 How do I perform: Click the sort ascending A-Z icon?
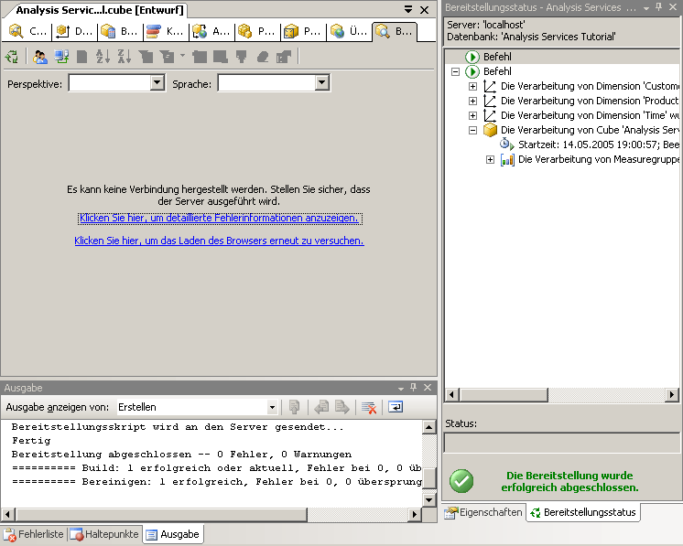click(x=103, y=57)
